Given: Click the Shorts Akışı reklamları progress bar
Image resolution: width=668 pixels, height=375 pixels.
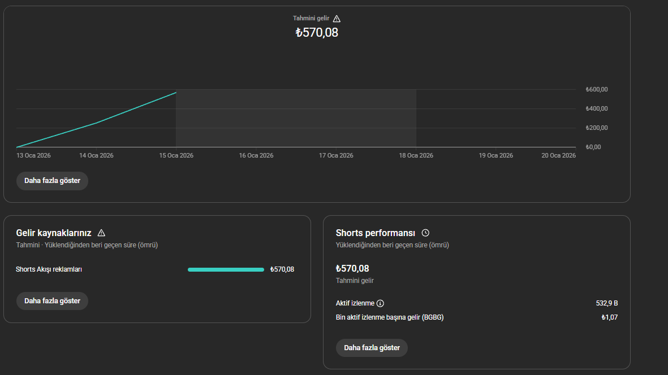Looking at the screenshot, I should point(226,269).
